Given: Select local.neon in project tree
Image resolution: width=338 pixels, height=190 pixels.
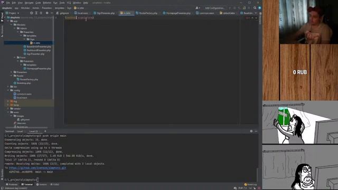Looking at the screenshot, I should [20, 98].
